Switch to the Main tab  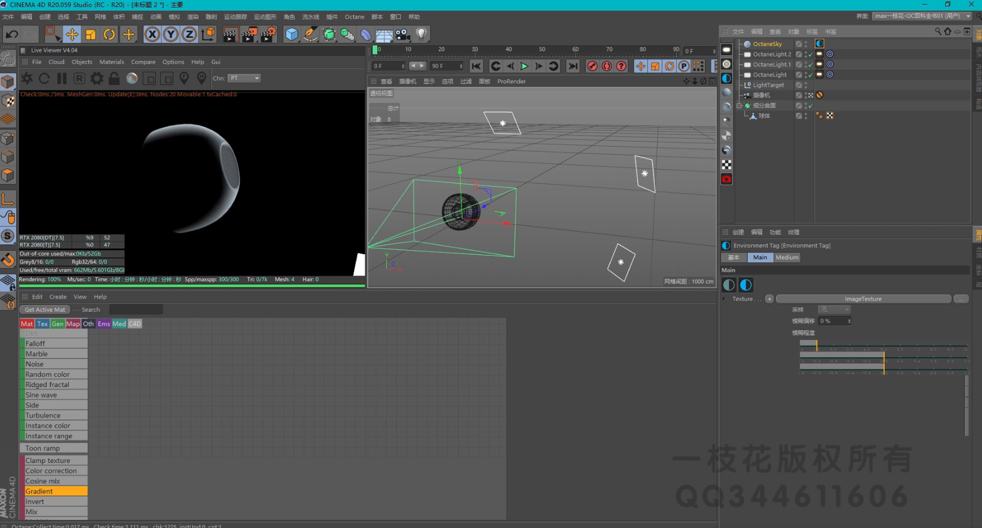point(760,258)
